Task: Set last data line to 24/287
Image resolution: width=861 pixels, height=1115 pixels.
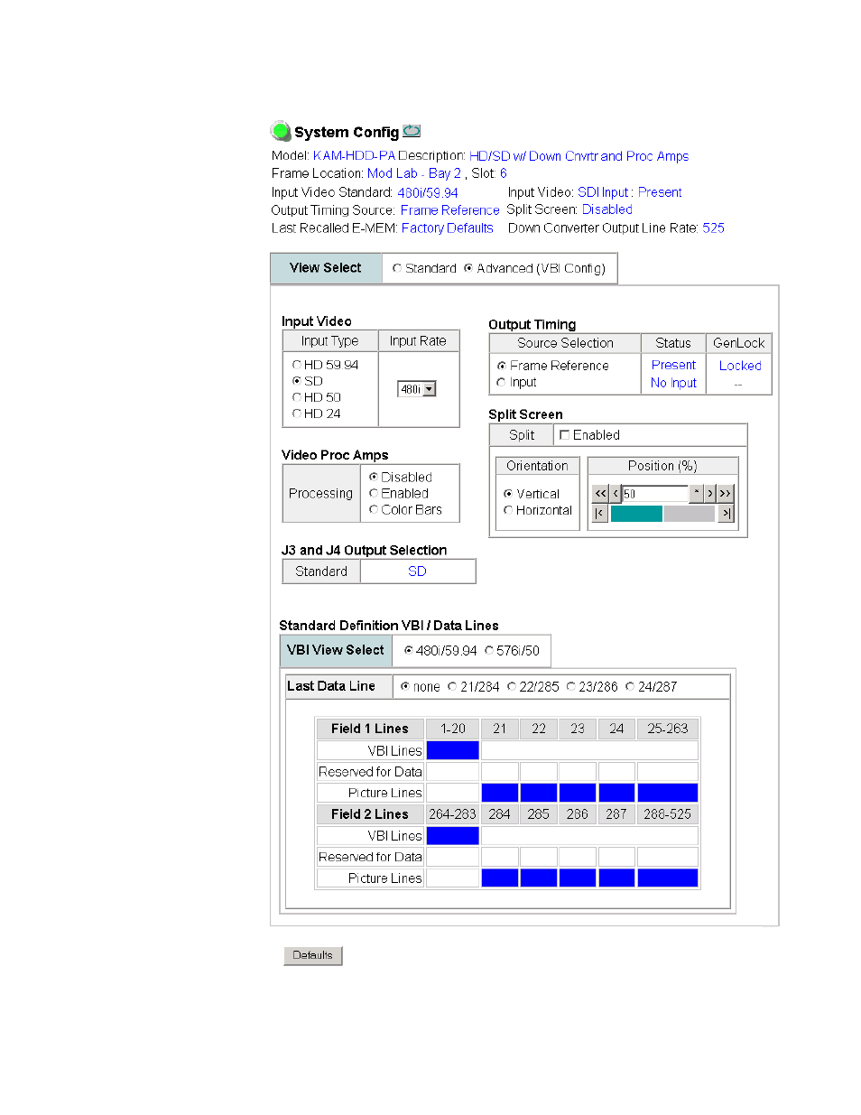Action: tap(630, 686)
